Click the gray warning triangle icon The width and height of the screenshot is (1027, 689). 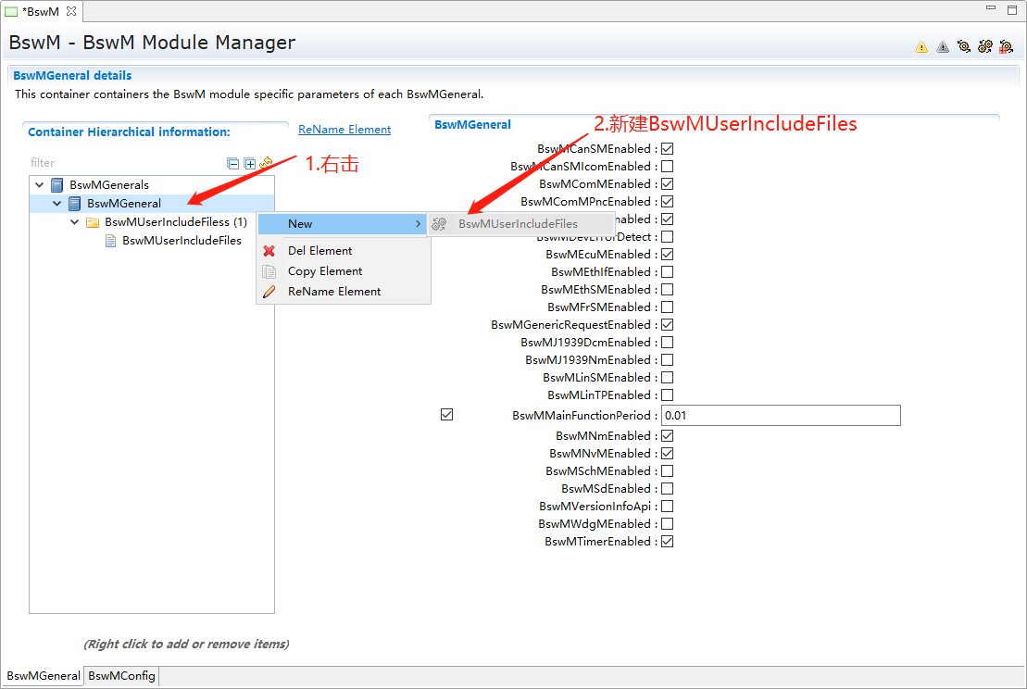[943, 46]
